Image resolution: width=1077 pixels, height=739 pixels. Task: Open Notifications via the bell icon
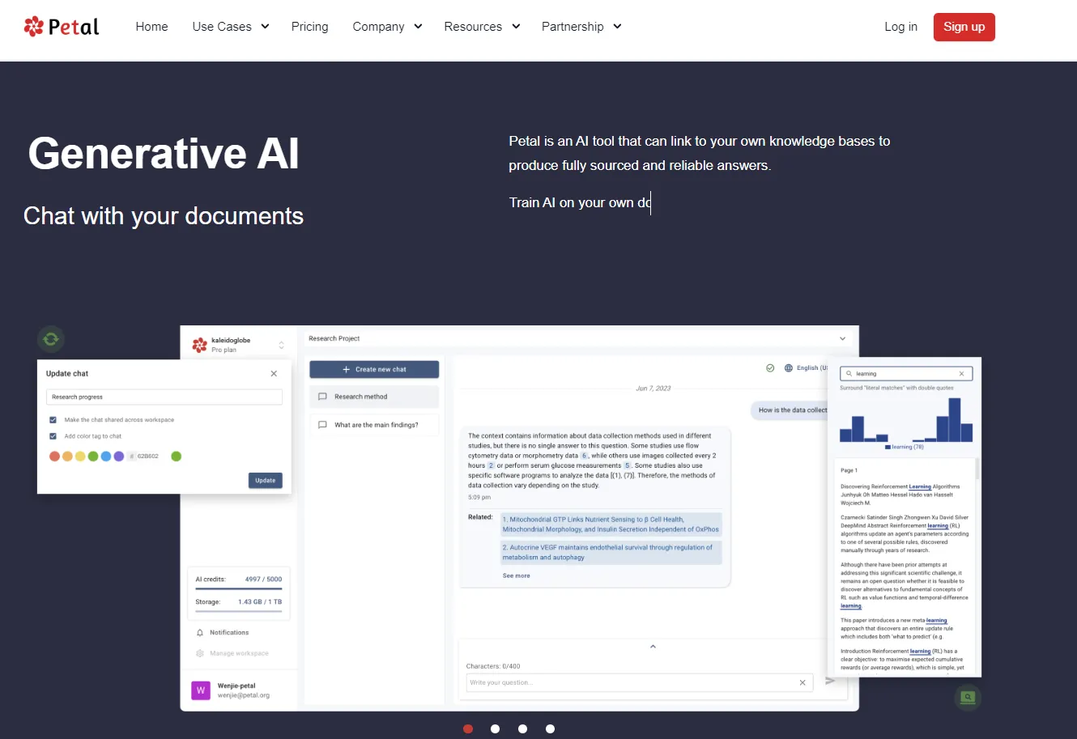tap(200, 632)
